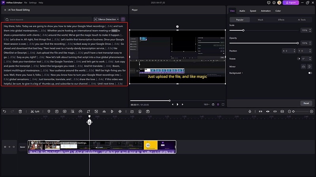Open the Effects sub-tab

tap(281, 19)
